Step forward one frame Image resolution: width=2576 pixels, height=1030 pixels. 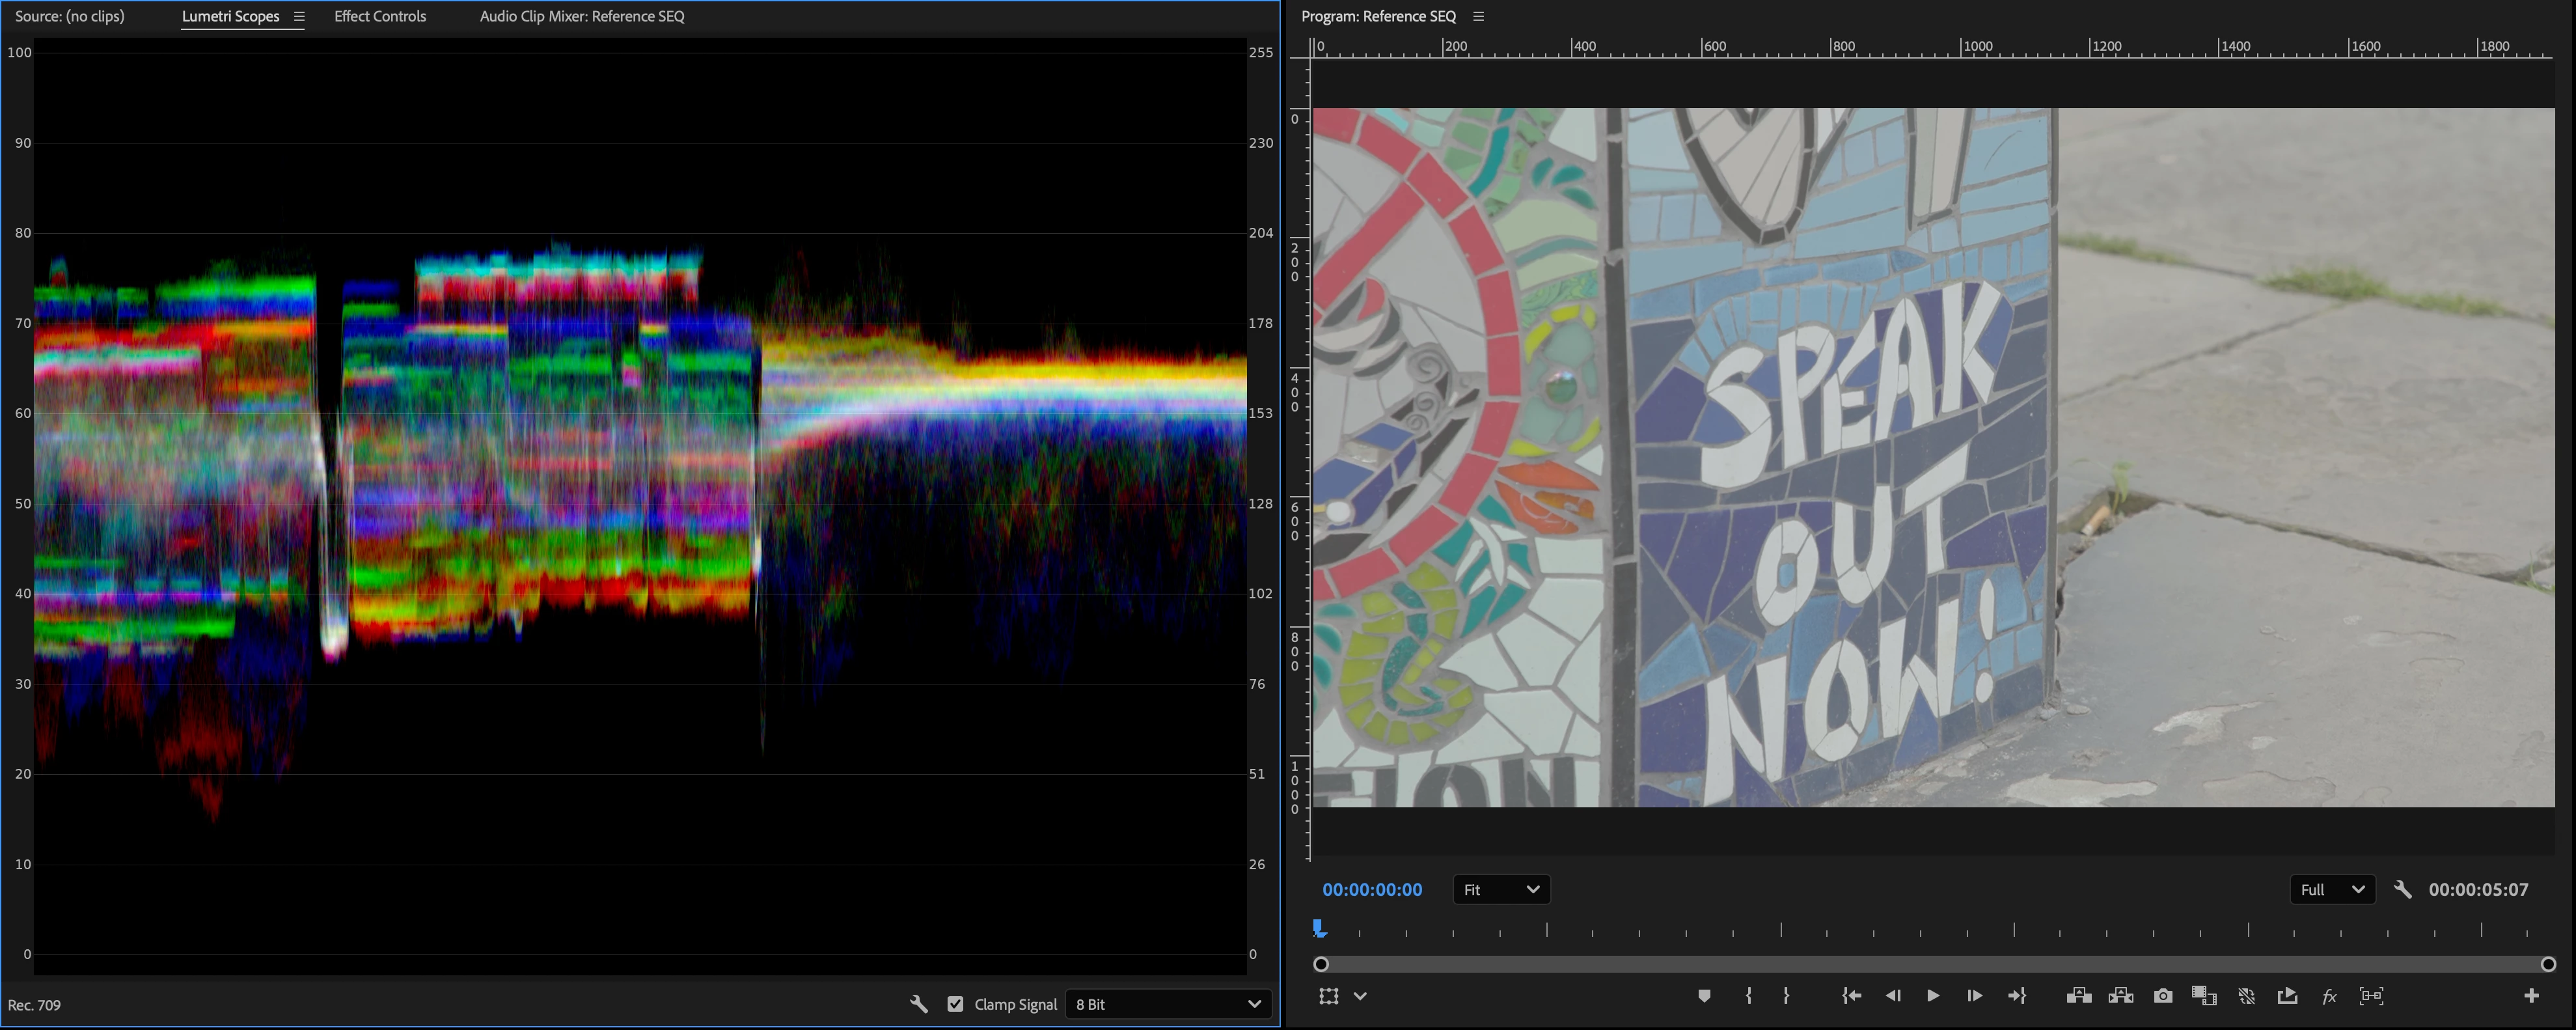1974,996
